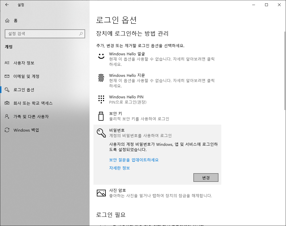286x226 pixels.
Task: Click the 계정 sidebar heading
Action: pos(9,47)
